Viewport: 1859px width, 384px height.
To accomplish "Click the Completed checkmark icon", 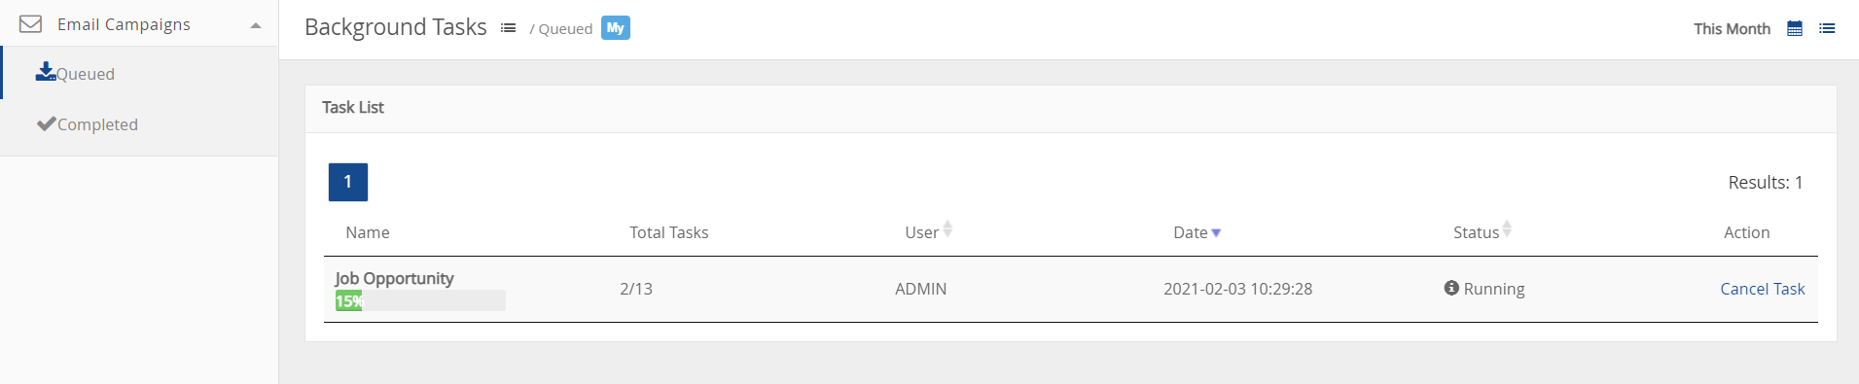I will 46,123.
